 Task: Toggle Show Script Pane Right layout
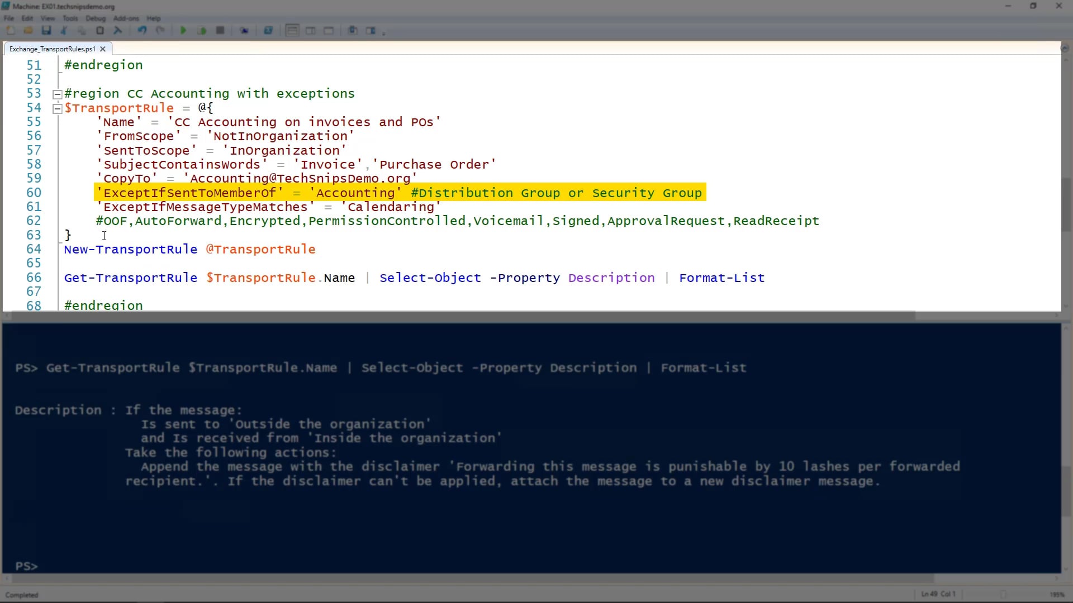click(x=311, y=31)
